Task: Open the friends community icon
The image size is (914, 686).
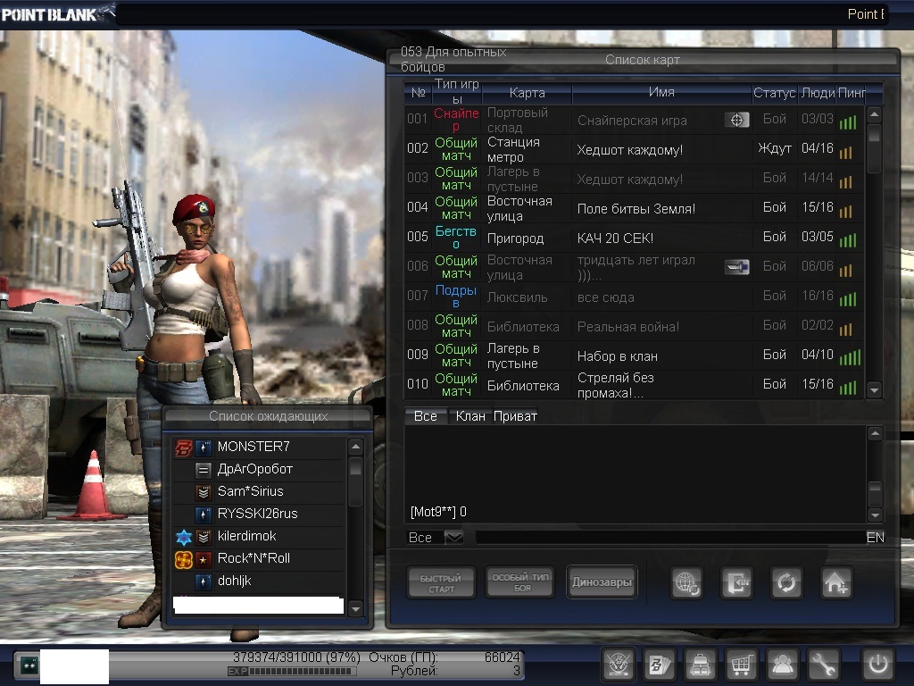Action: [783, 665]
